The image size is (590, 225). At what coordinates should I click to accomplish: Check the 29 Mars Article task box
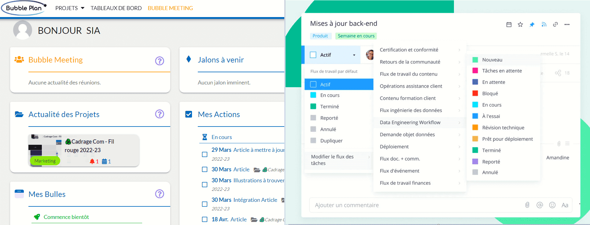[205, 154]
